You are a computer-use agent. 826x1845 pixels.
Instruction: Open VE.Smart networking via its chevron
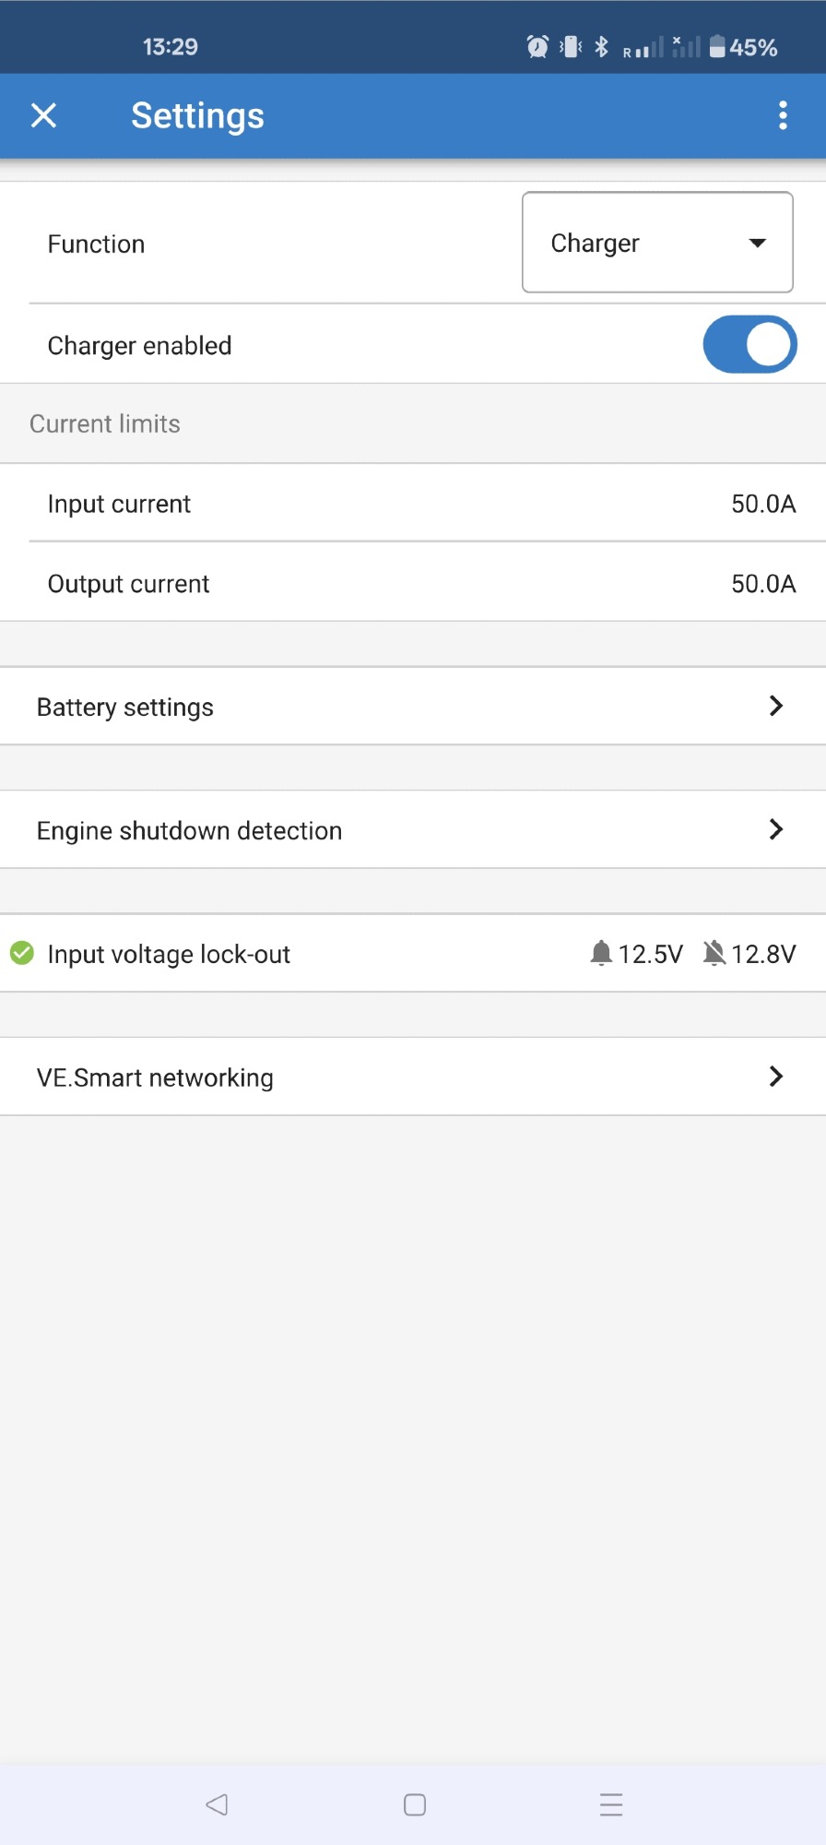[776, 1076]
